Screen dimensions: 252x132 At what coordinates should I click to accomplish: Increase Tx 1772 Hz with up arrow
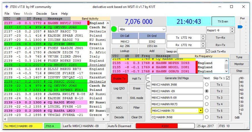(203, 36)
